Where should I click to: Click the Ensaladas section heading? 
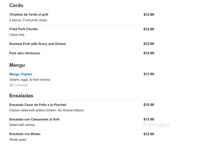[21, 96]
